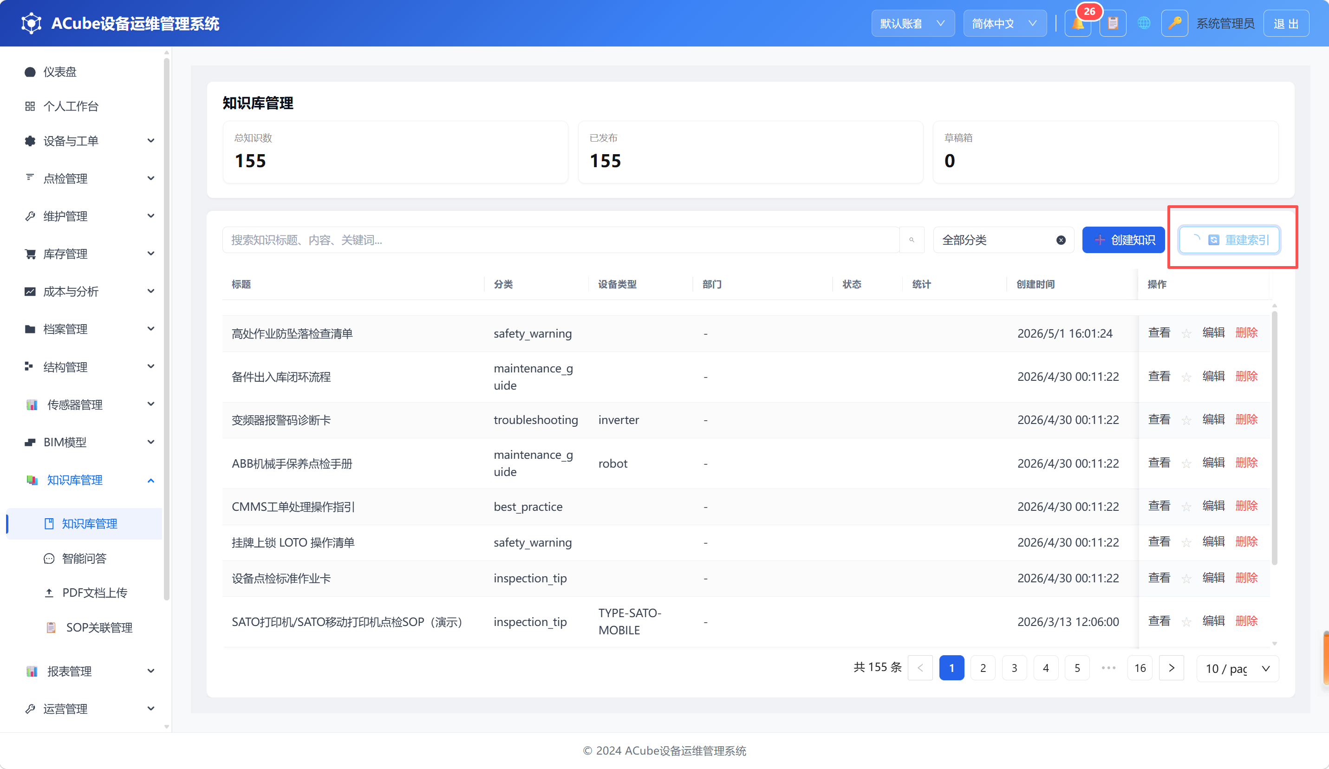Star the 变频器报警码诊断卡 row
The height and width of the screenshot is (769, 1329).
1186,420
